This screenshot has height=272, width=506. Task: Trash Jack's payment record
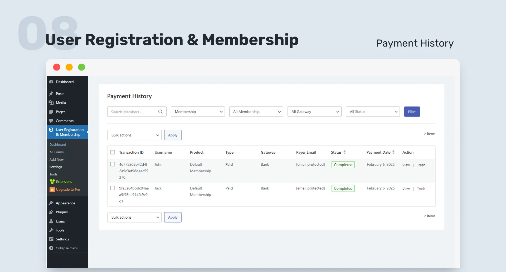421,189
